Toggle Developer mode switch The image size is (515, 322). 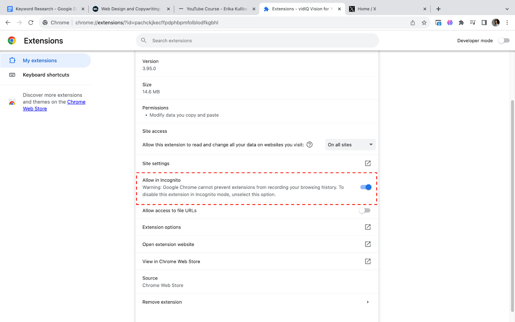tap(504, 41)
